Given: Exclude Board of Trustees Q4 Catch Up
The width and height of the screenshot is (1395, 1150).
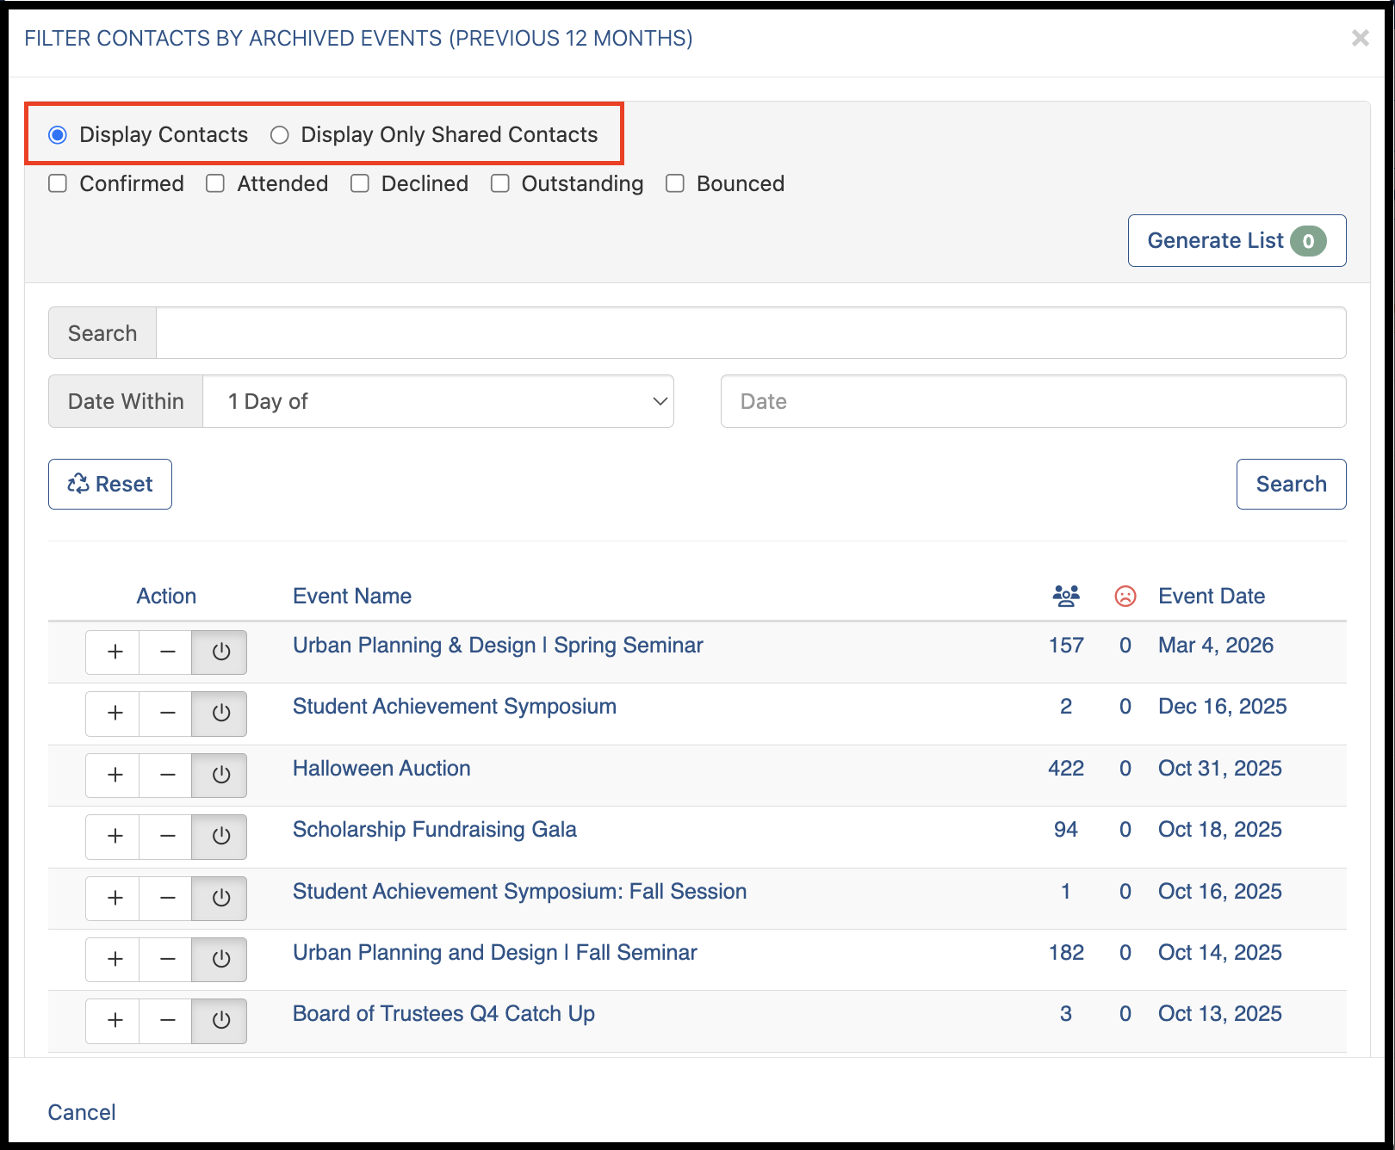Looking at the screenshot, I should (166, 1021).
